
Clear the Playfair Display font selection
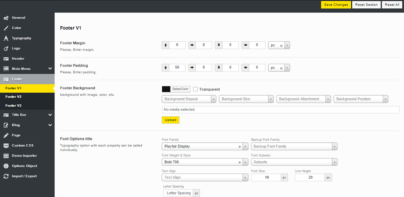tap(239, 146)
